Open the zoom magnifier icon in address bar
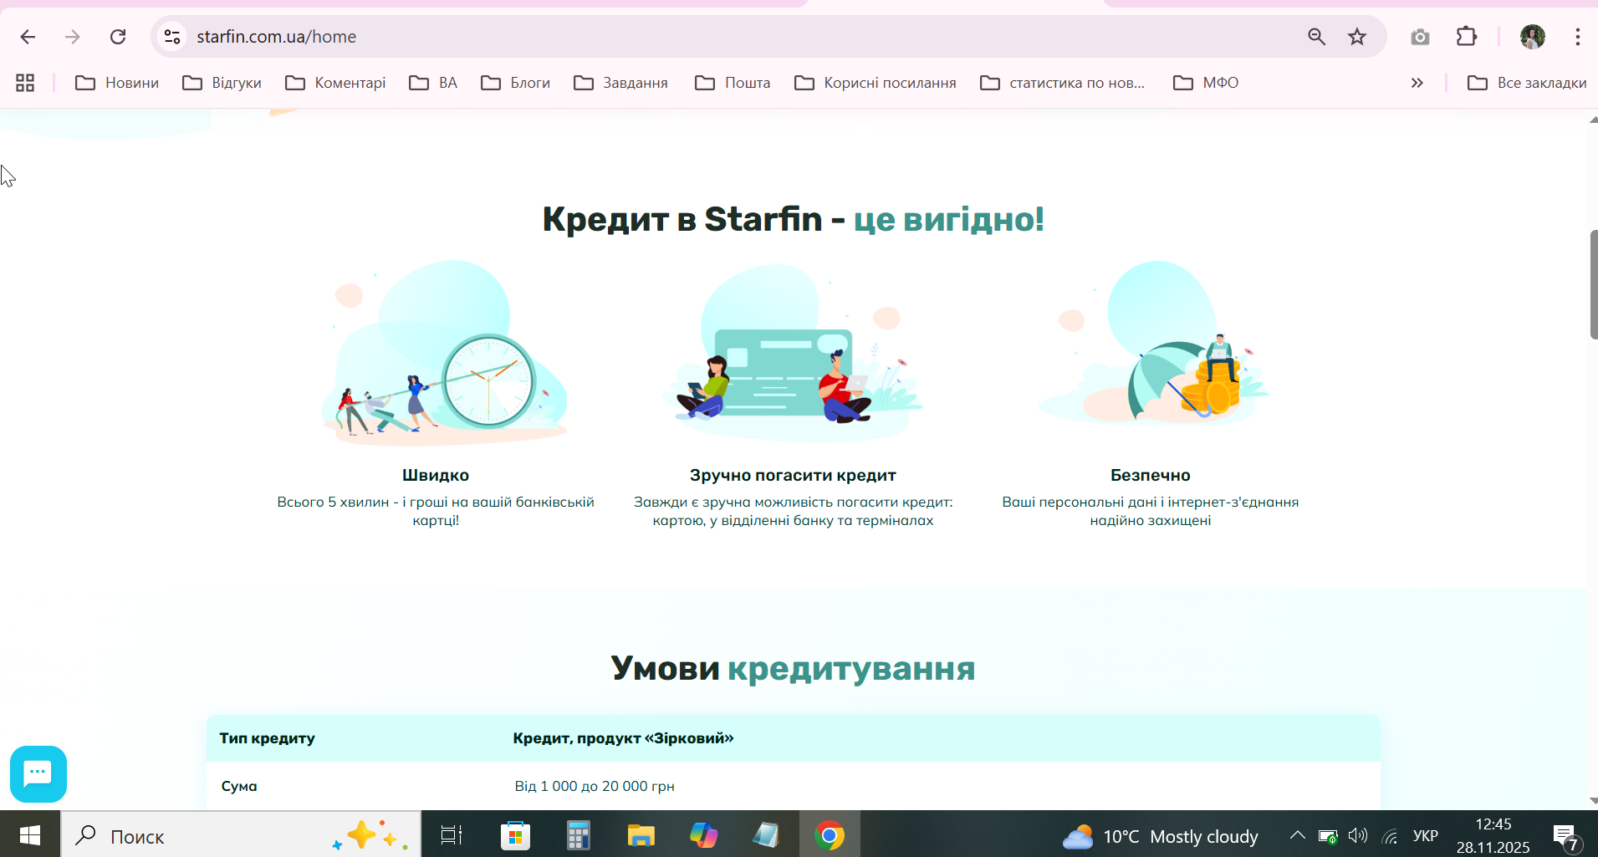This screenshot has width=1598, height=857. [x=1316, y=37]
